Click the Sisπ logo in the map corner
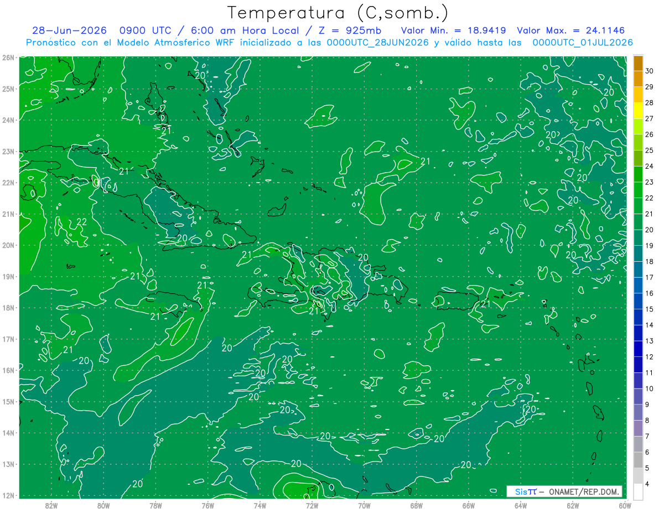The width and height of the screenshot is (664, 513). [525, 492]
